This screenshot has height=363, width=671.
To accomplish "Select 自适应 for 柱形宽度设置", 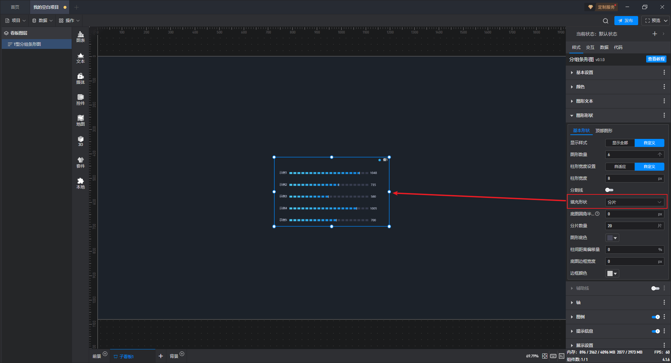I will click(620, 166).
